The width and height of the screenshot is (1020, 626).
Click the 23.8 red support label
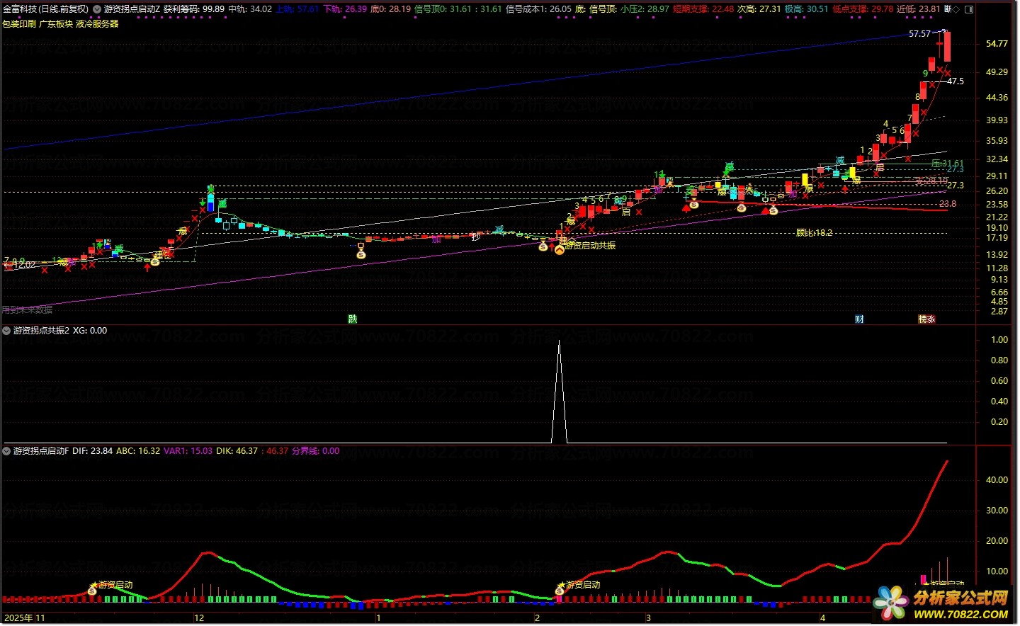point(948,204)
